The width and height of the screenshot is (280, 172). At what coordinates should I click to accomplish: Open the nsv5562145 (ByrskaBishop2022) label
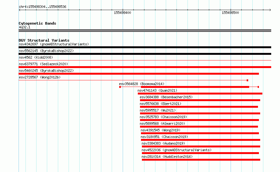pos(46,51)
